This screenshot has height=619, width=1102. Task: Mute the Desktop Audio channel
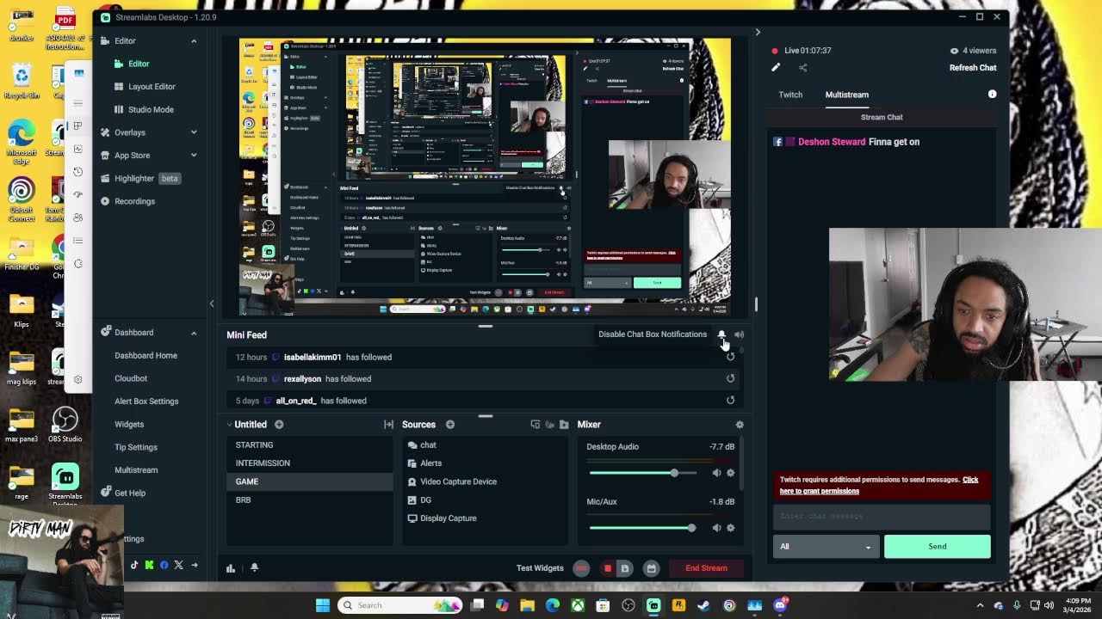(x=716, y=473)
